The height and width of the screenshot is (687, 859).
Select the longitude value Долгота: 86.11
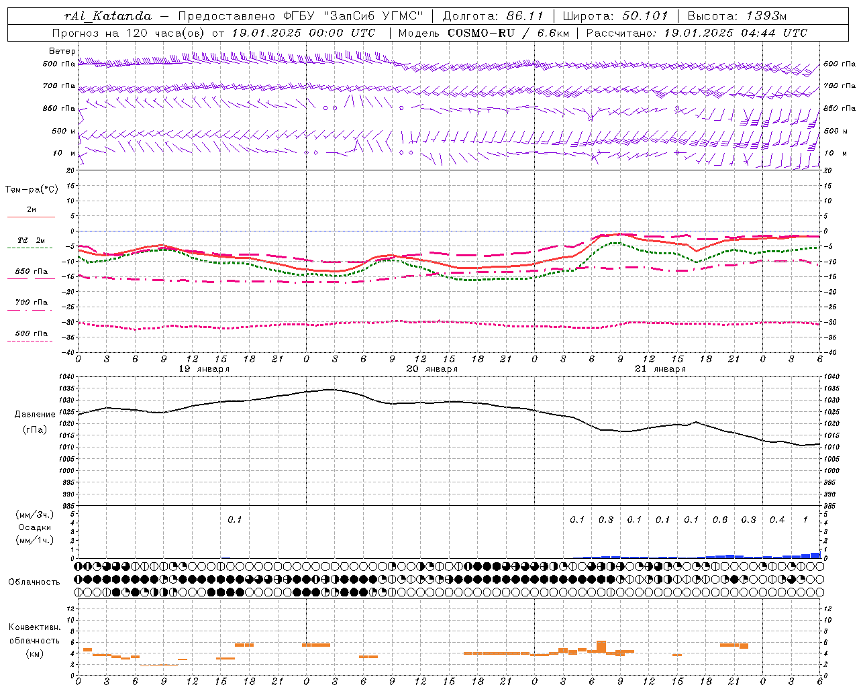(x=493, y=16)
